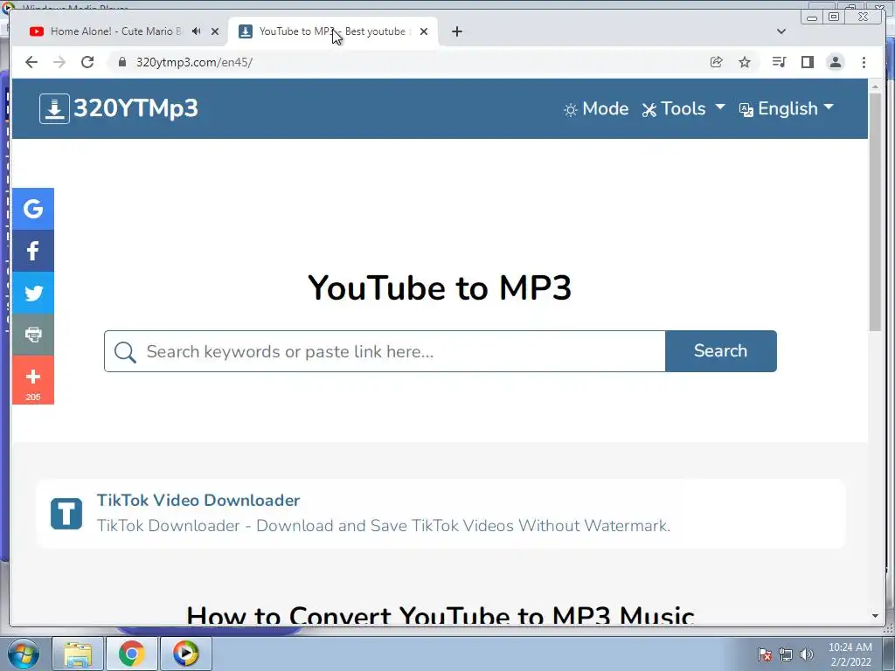Click the 205 share count
Screen dimensions: 895x671
coord(33,398)
